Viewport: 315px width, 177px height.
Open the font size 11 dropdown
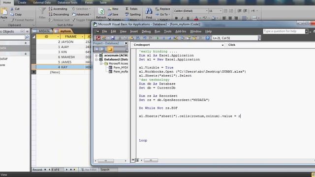pos(220,11)
